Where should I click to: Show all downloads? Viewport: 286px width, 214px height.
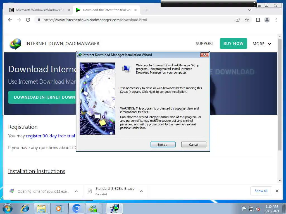[261, 191]
